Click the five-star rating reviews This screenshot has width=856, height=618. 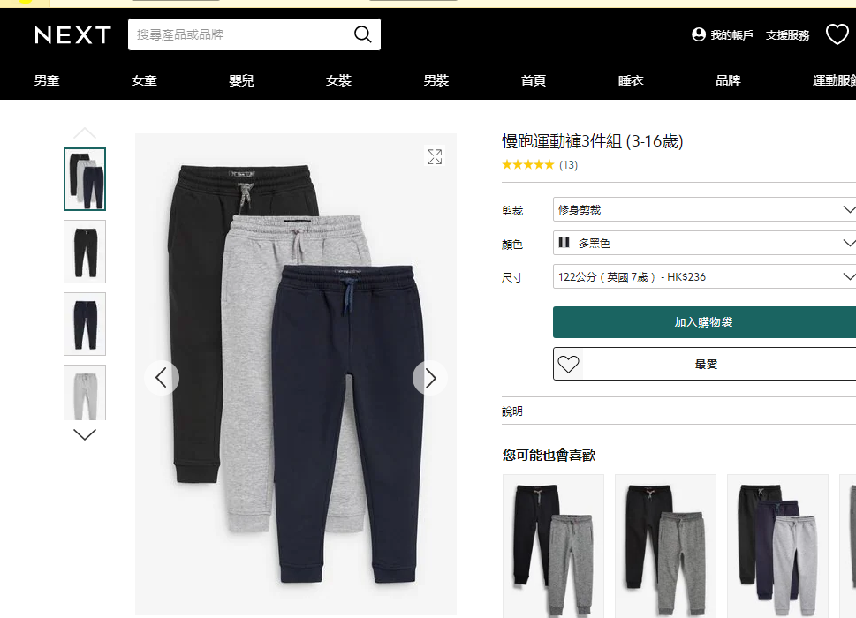540,165
